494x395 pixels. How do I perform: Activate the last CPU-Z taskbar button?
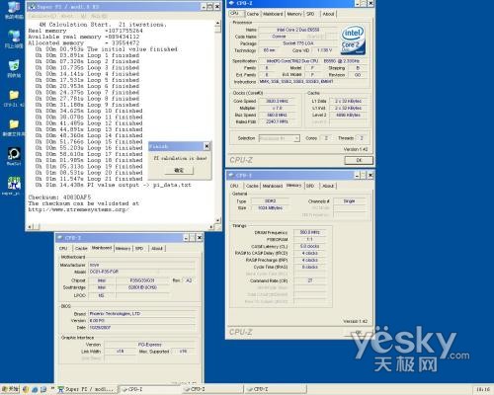click(275, 389)
